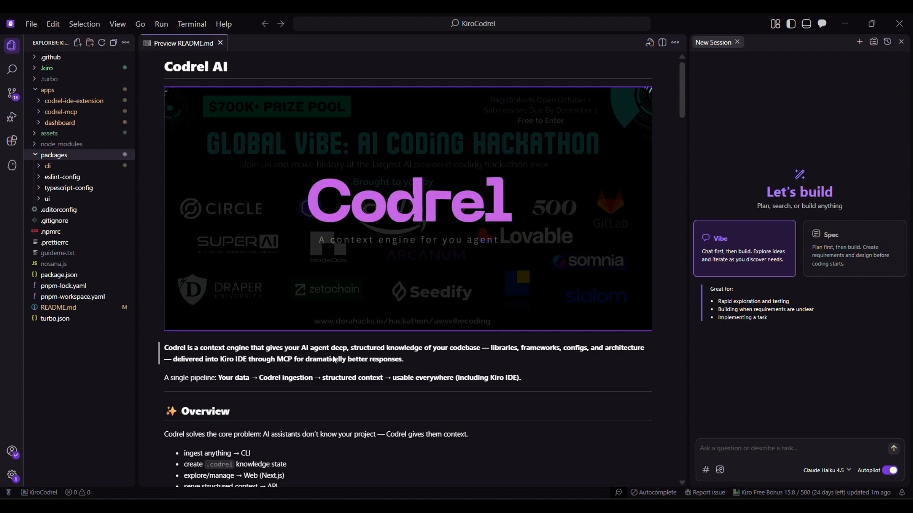Screen dimensions: 913x513
Task: Open the Accounts menu icon
Action: (12, 451)
